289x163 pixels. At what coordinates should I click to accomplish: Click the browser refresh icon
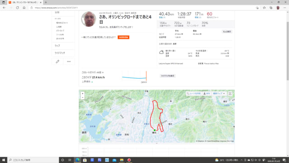[17, 8]
